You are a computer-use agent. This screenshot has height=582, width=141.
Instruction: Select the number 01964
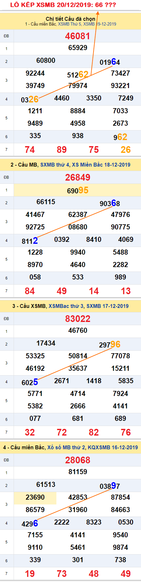(x=110, y=62)
